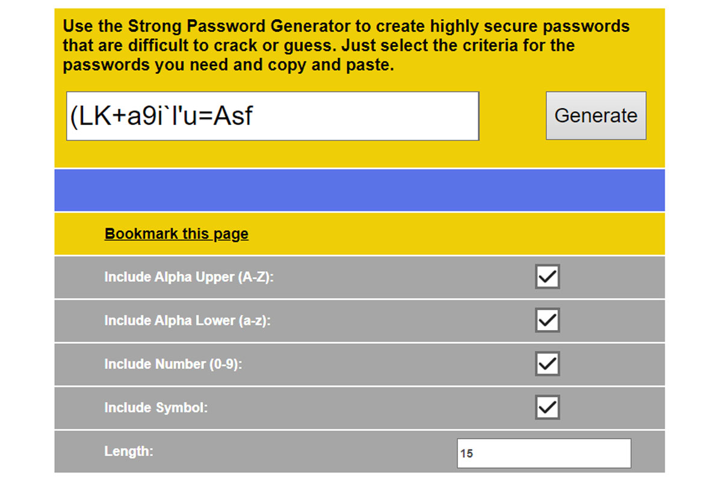
Task: Click blank space at end of password field
Action: (391, 116)
